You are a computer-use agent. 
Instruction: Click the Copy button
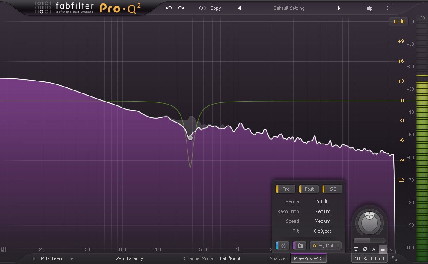[215, 8]
